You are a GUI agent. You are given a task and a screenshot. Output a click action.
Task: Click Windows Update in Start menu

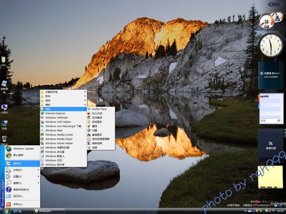pyautogui.click(x=23, y=149)
